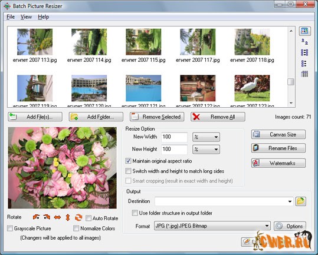Flip image horizontally icon

tap(57, 217)
